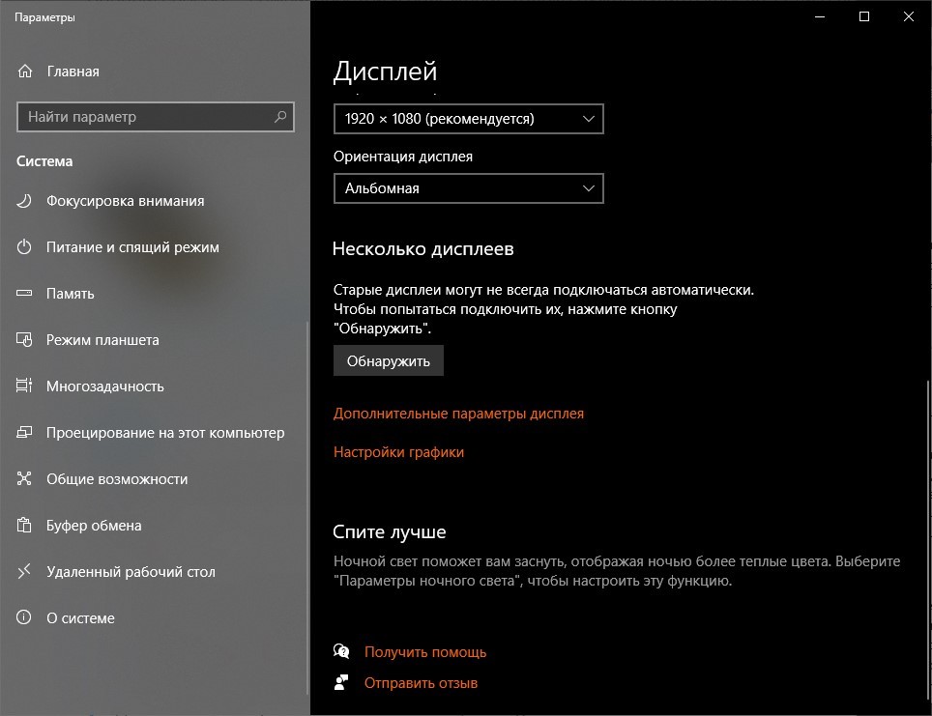Open the Настройки графики link
932x716 pixels.
(398, 452)
